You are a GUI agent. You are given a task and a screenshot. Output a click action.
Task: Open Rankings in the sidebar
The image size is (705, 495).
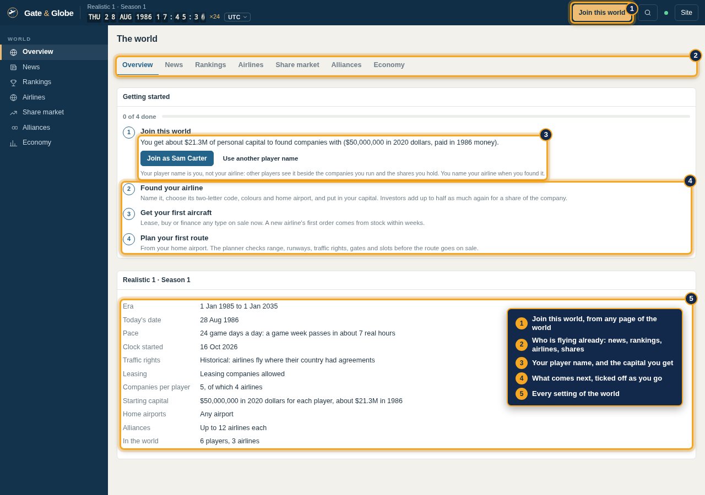(54, 82)
